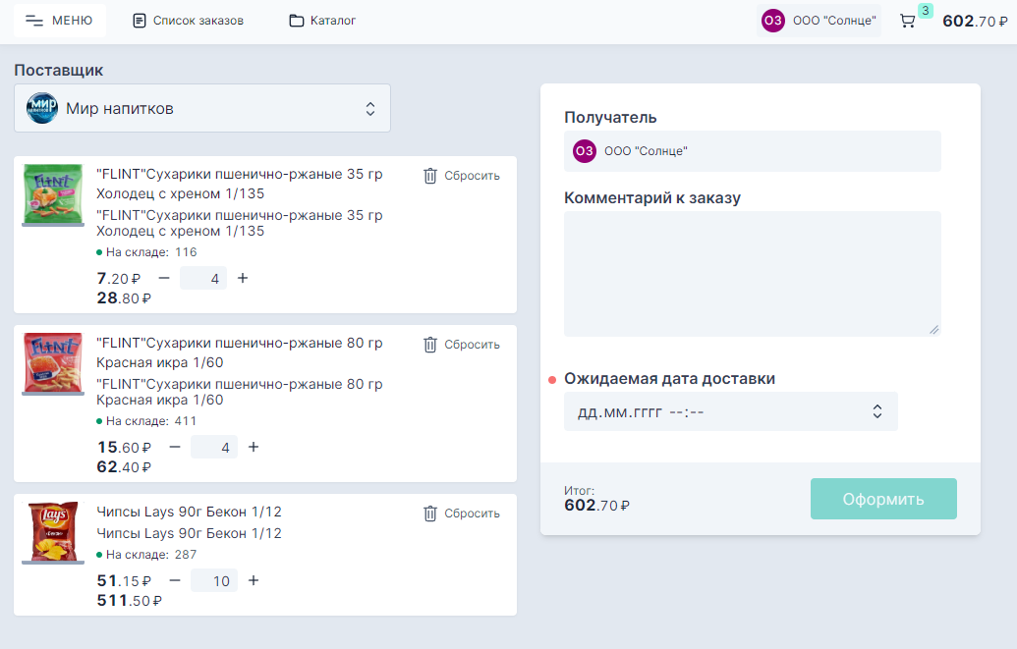Decrease quantity of Холодец с хреном сухарики
Viewport: 1017px width, 649px height.
point(164,278)
